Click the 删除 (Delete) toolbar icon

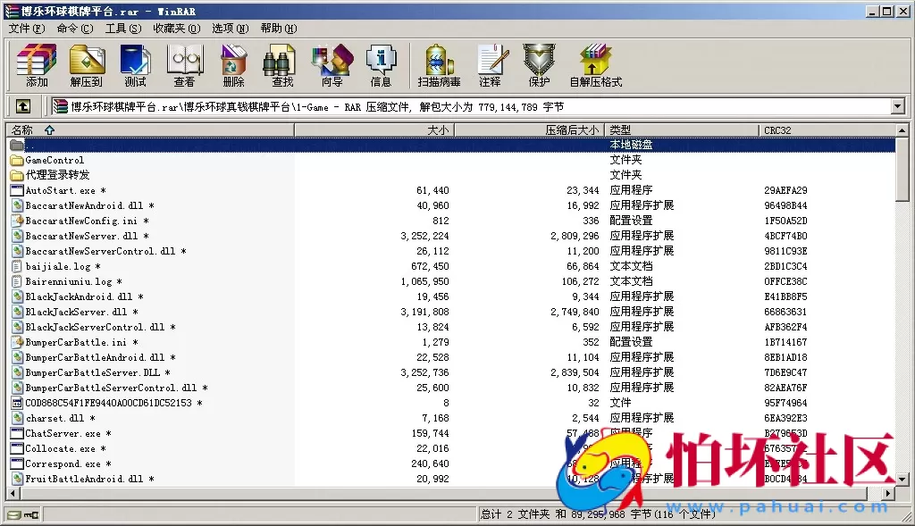pos(232,64)
